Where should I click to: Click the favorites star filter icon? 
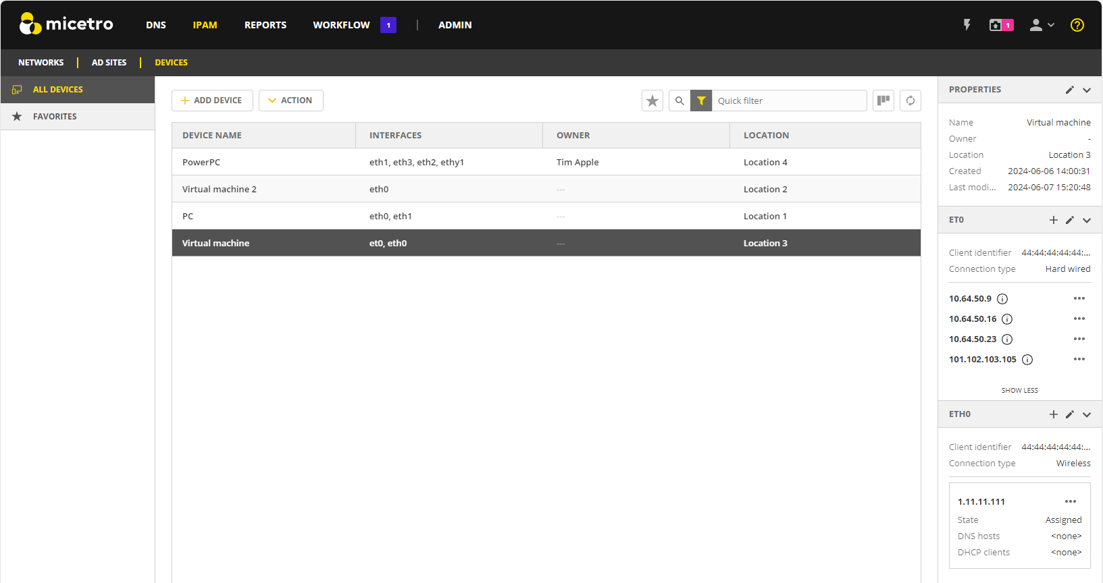pos(652,101)
